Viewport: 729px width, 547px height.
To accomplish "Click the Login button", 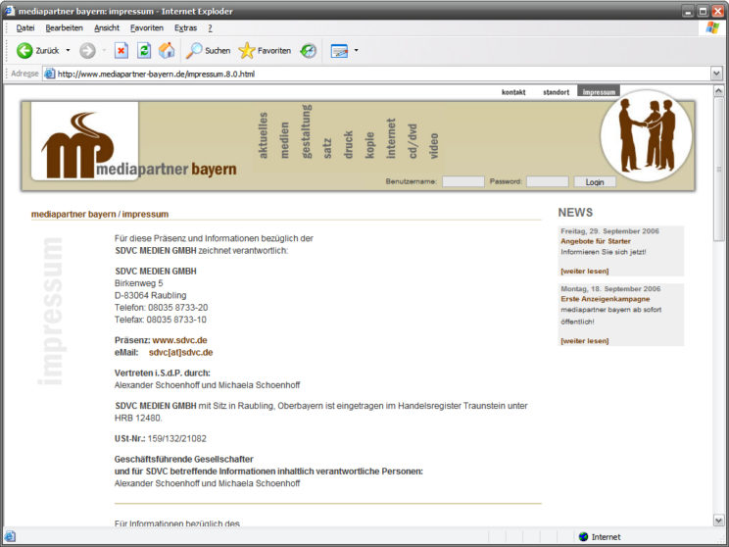I will click(x=595, y=182).
